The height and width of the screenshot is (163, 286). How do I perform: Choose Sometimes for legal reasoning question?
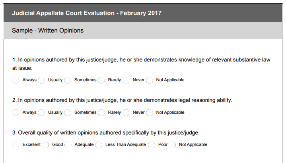pos(68,113)
